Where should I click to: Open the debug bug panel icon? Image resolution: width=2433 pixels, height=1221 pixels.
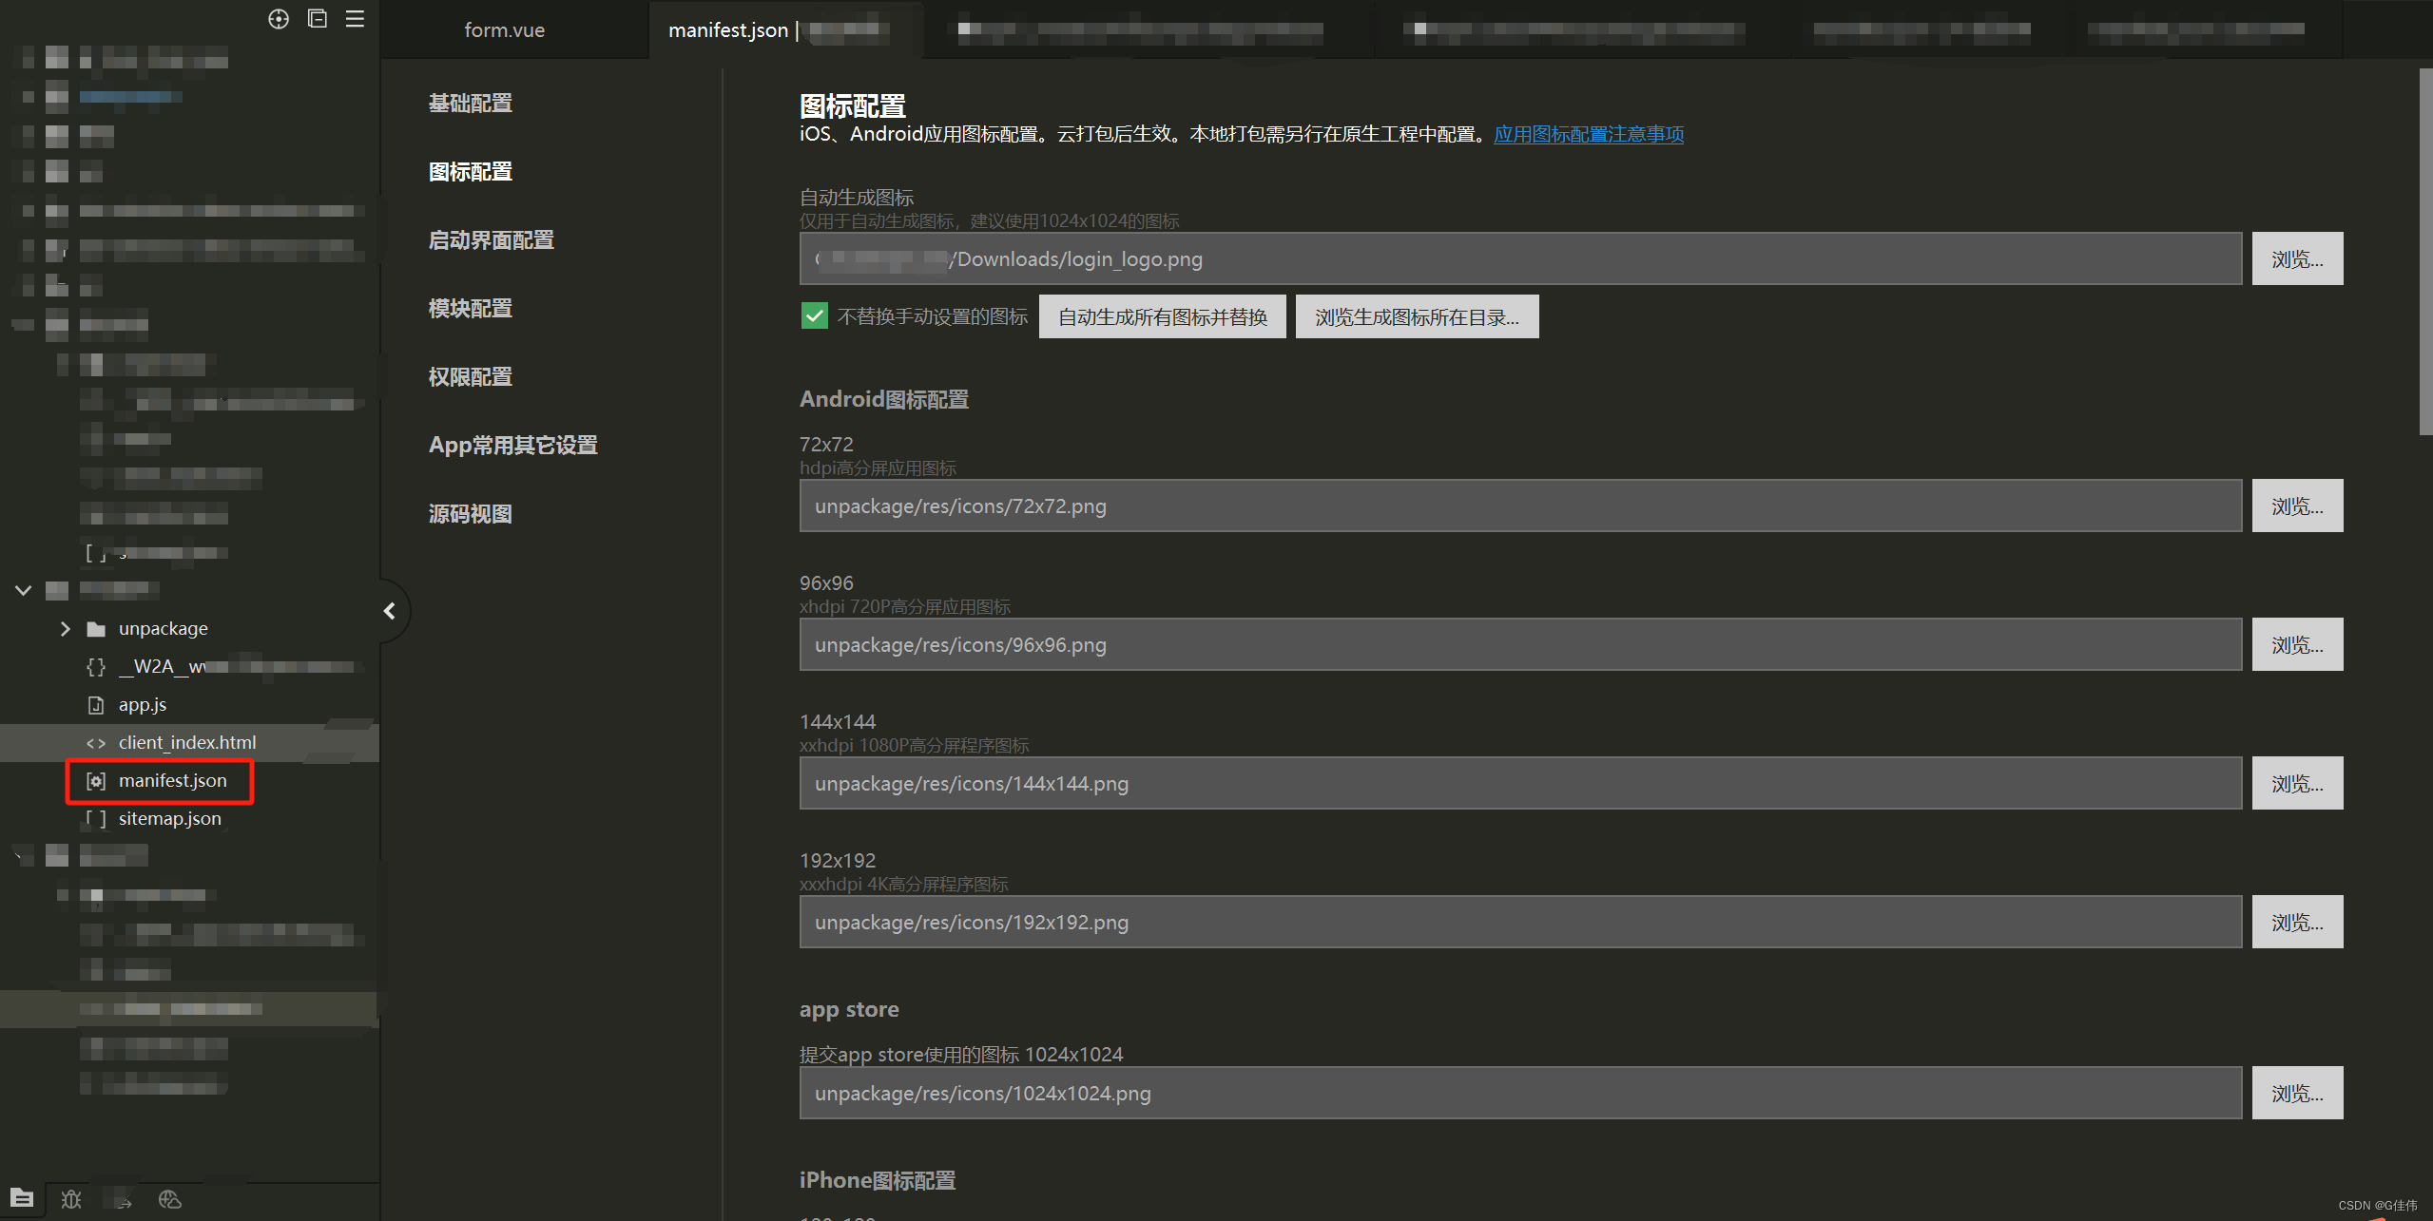71,1199
